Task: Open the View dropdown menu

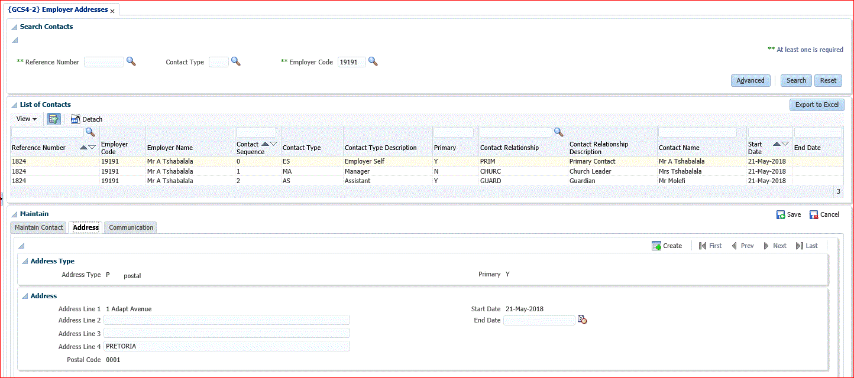Action: point(27,119)
